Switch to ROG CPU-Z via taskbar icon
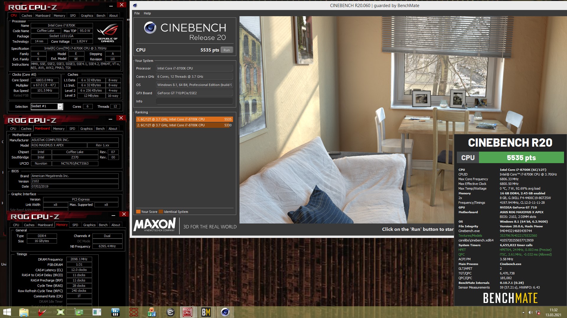 188,312
